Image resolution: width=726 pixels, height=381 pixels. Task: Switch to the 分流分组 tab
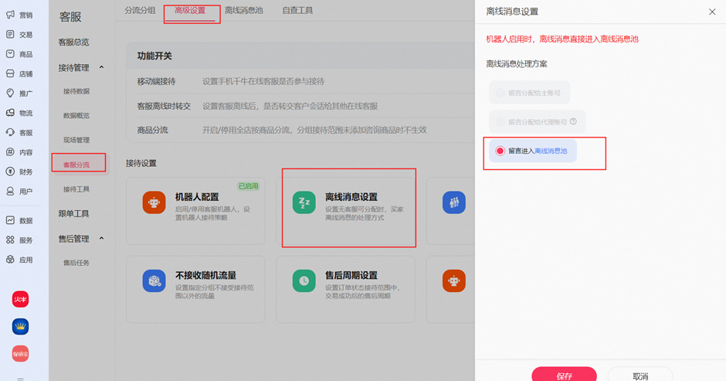tap(140, 10)
